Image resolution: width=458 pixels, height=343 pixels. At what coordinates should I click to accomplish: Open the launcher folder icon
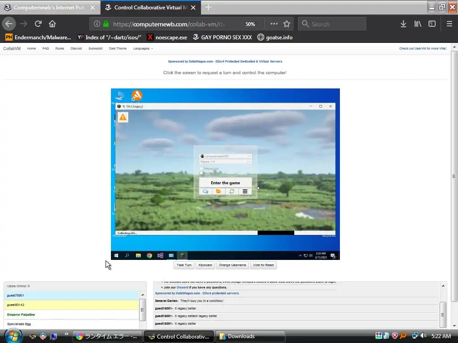point(218,191)
